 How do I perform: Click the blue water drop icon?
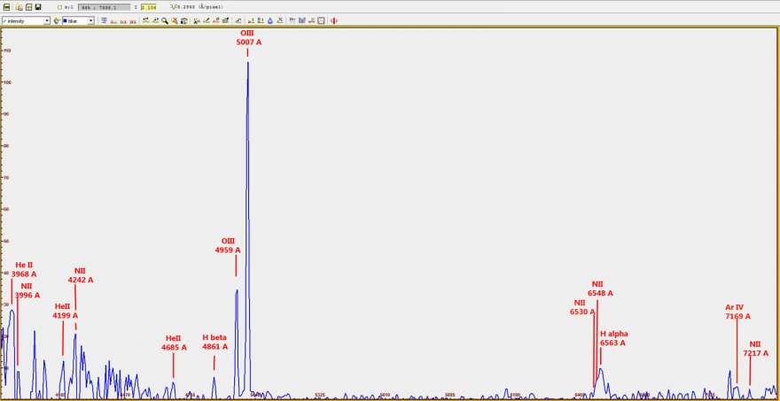tap(269, 20)
